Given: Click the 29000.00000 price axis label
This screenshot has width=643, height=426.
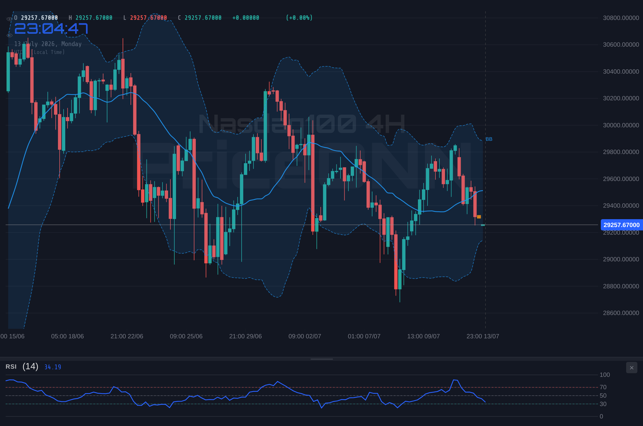Looking at the screenshot, I should point(621,259).
